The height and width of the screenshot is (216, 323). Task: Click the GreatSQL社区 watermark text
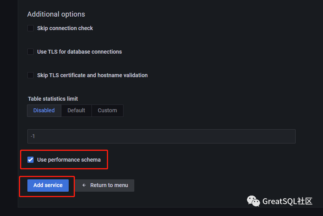coord(287,201)
